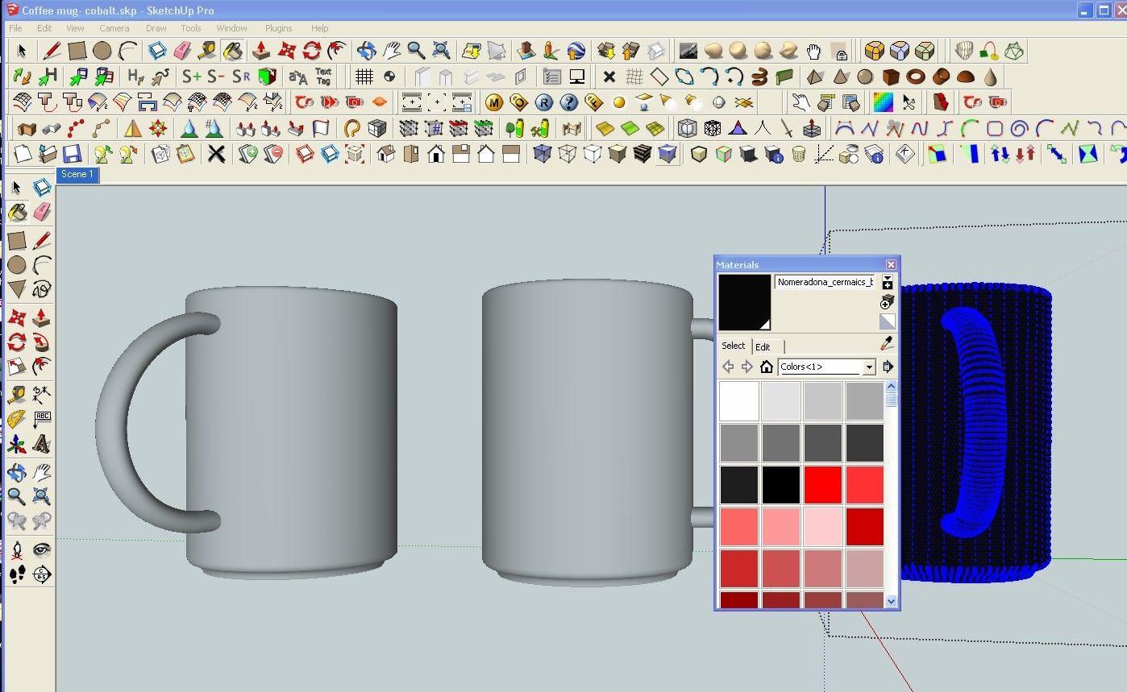1127x692 pixels.
Task: Click the dome half-sphere shape icon
Action: (x=965, y=77)
